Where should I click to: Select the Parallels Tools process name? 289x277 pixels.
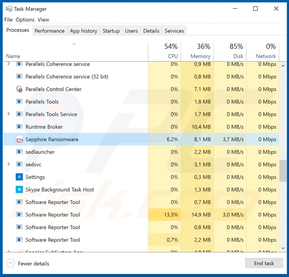pos(42,102)
